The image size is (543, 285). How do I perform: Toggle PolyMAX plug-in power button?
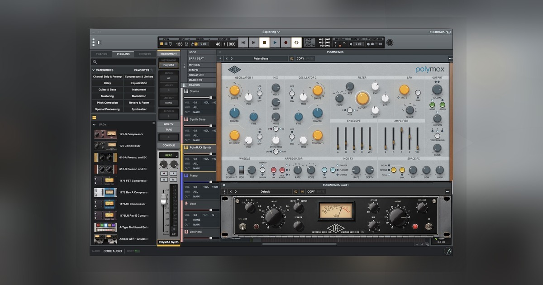click(291, 59)
